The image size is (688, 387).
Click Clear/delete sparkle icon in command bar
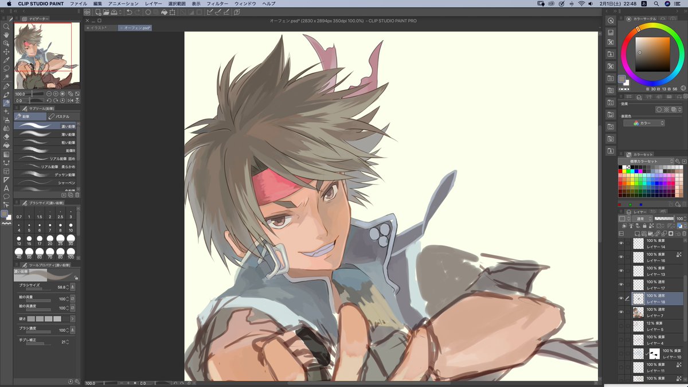[x=148, y=11]
